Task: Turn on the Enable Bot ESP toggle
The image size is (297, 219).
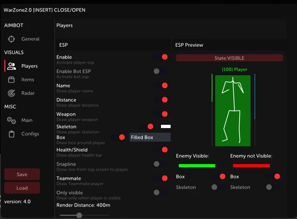Action: [161, 71]
